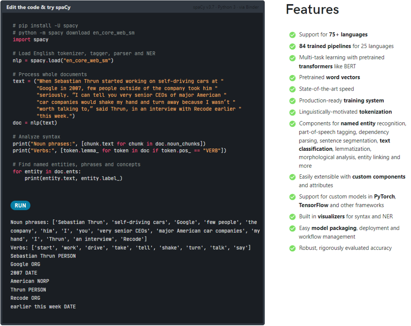Click the 'spaCy v3.7 · Python 3 · via Binder' label
The width and height of the screenshot is (411, 326).
point(226,7)
